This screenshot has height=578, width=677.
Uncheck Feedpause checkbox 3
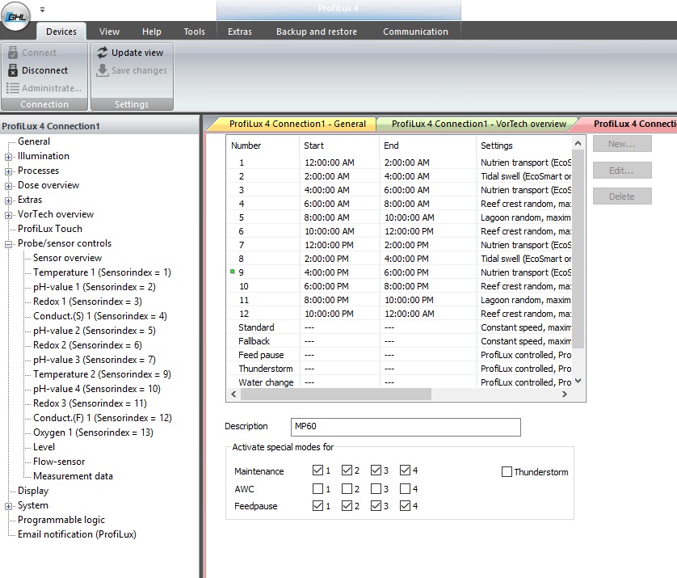376,505
